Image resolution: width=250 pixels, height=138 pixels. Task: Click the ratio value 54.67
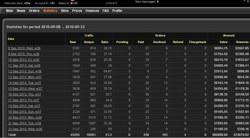tap(108, 71)
